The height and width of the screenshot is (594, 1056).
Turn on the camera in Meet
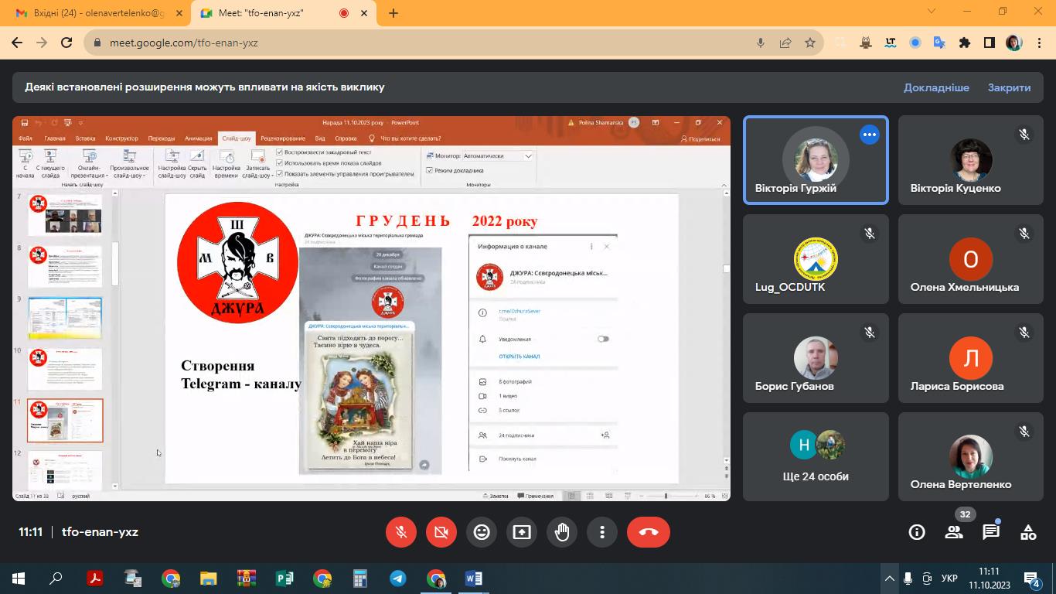[441, 532]
